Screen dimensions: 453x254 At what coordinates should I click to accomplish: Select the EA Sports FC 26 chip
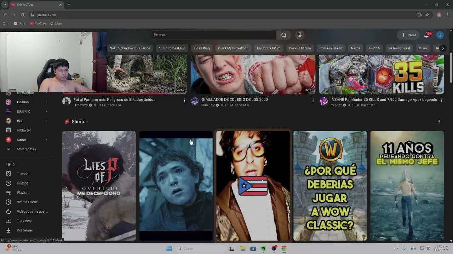[x=269, y=48]
